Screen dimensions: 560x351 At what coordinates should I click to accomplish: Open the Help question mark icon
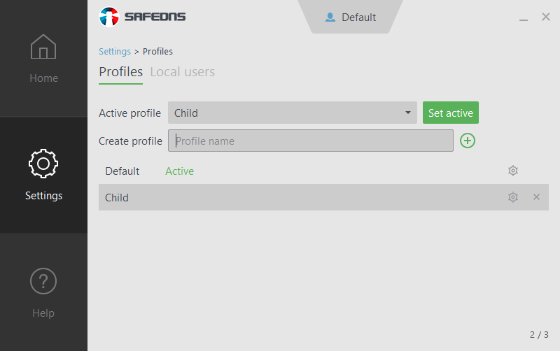click(x=43, y=281)
